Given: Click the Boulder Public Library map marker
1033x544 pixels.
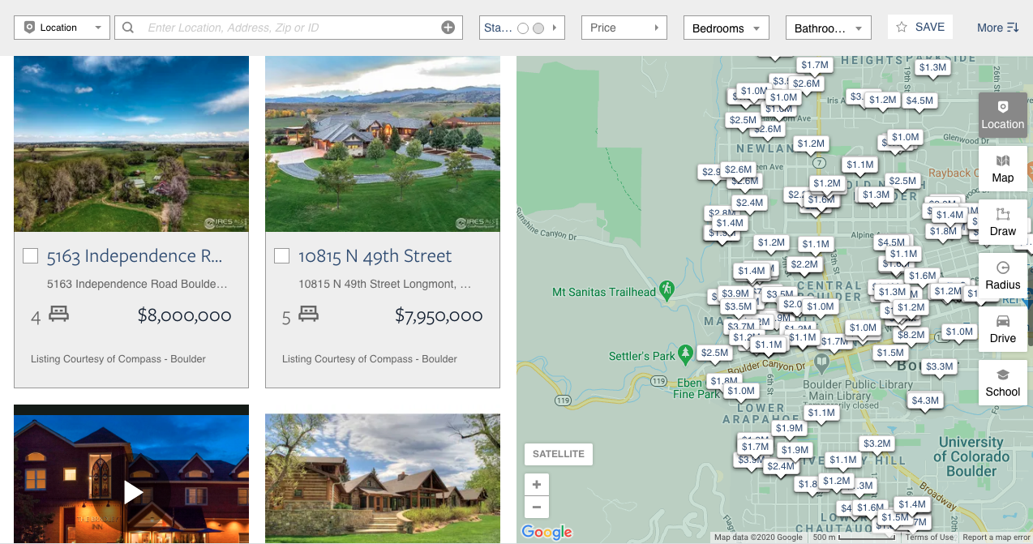Looking at the screenshot, I should click(821, 362).
